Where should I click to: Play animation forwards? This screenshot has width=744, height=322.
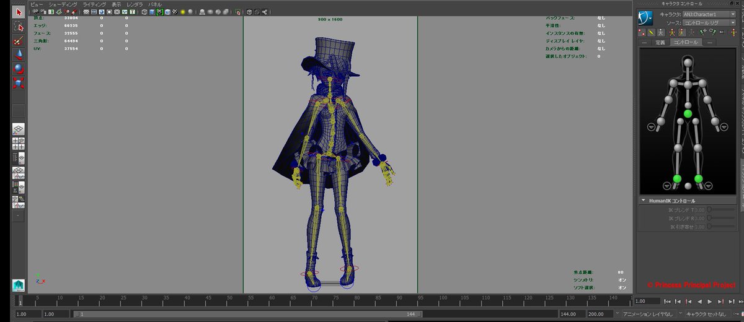point(710,302)
